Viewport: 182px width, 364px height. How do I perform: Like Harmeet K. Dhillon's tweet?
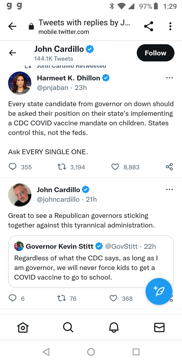[x=115, y=167]
